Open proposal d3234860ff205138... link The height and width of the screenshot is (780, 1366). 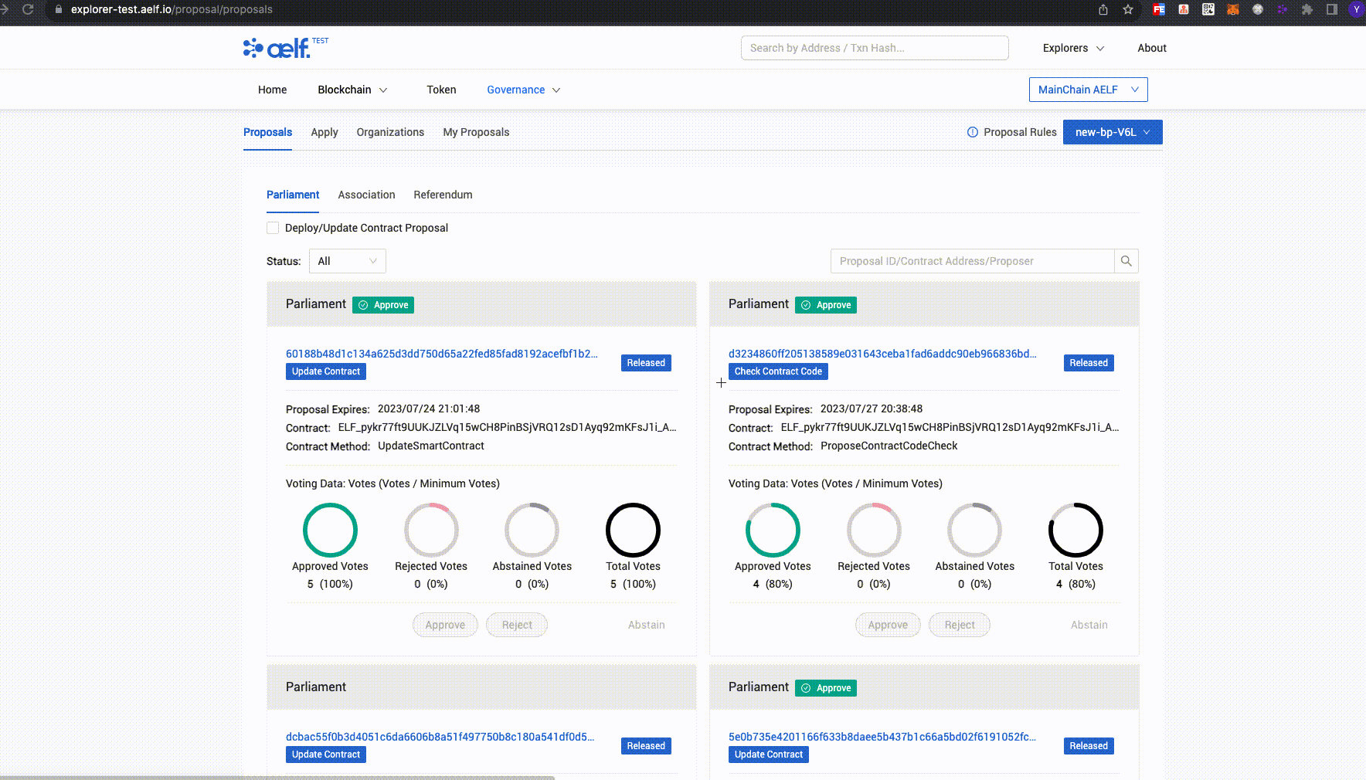click(x=882, y=354)
